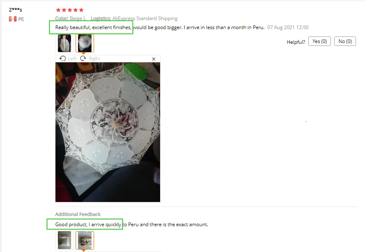Open the folded umbrella review thumbnail
The height and width of the screenshot is (252, 365).
tap(64, 43)
